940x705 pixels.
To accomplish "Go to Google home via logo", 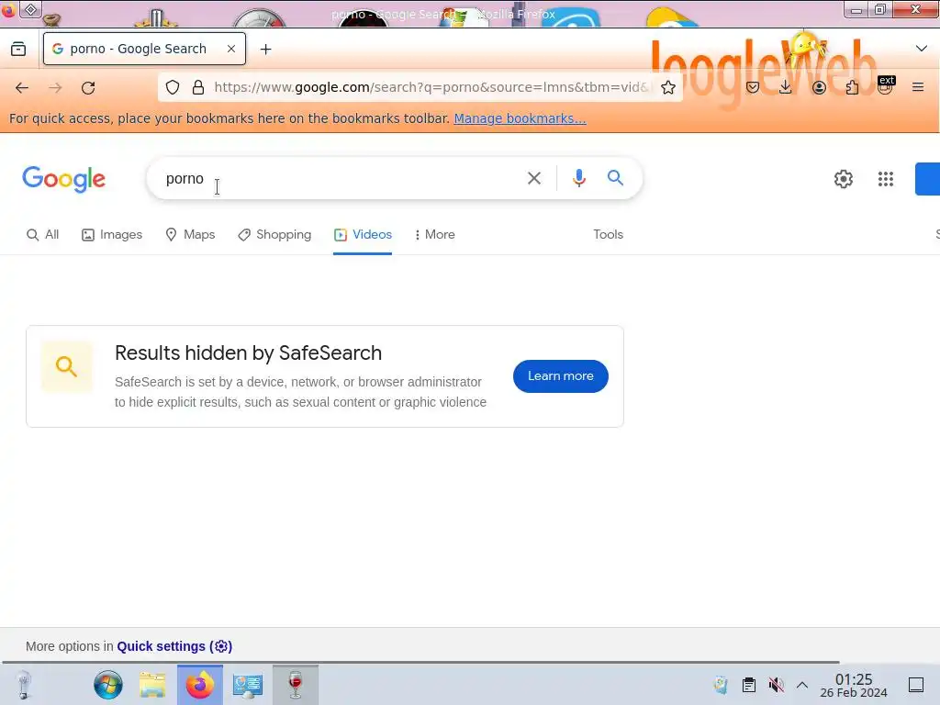I will [63, 179].
